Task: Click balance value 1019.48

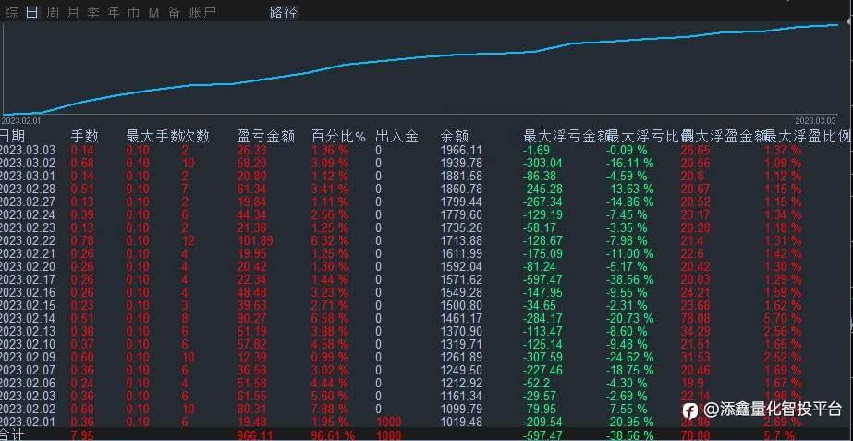Action: (x=461, y=422)
